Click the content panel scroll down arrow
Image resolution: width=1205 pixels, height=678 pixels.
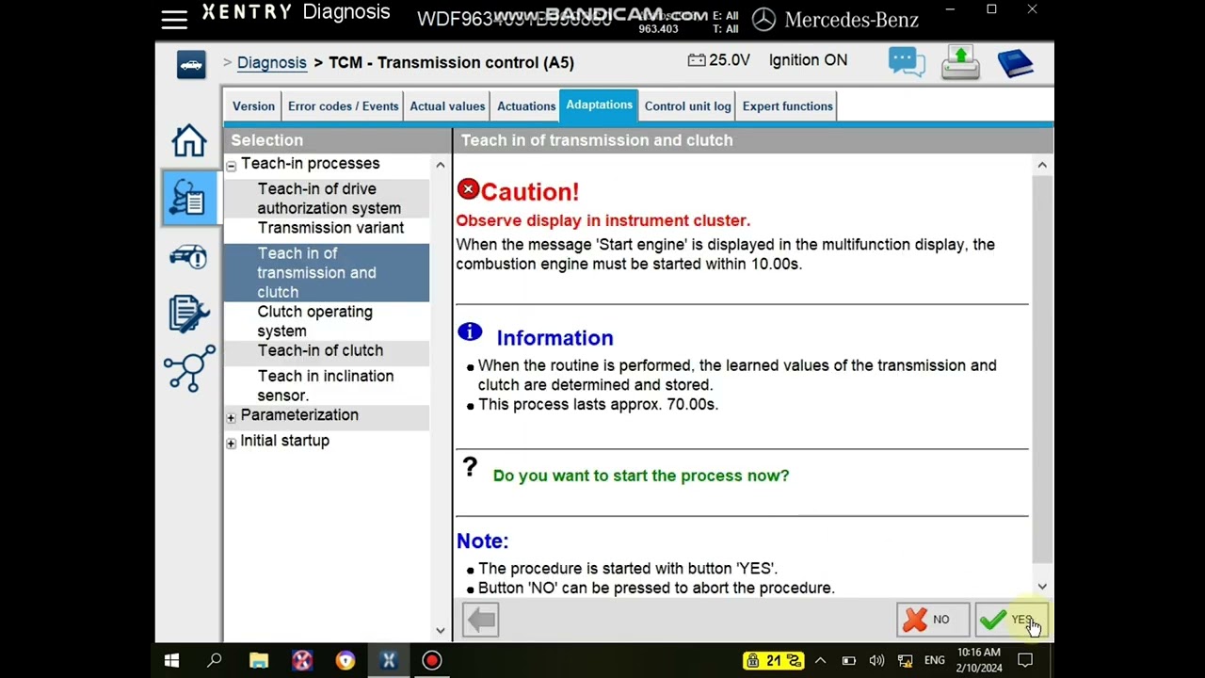tap(1042, 587)
